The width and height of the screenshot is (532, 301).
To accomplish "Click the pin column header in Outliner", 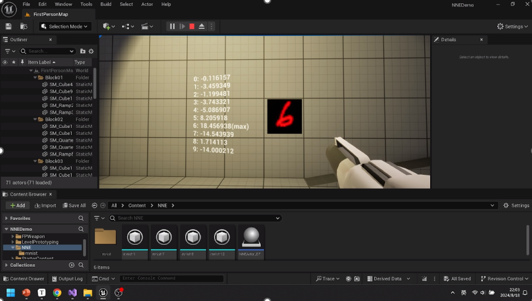I will tap(22, 63).
